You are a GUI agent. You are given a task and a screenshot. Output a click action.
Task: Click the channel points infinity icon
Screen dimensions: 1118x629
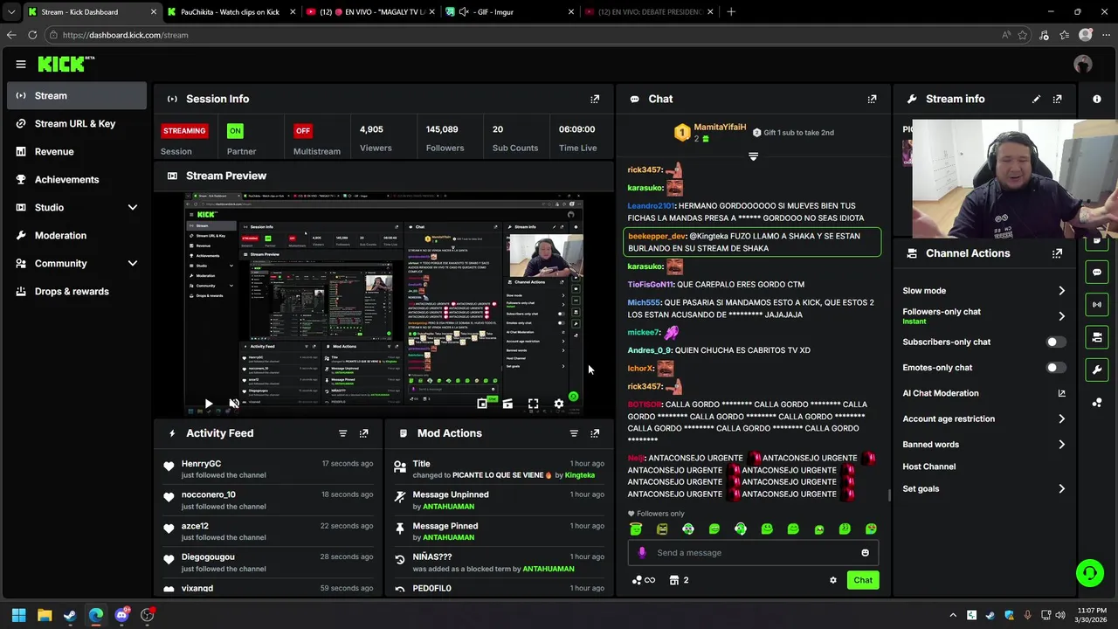pyautogui.click(x=644, y=580)
